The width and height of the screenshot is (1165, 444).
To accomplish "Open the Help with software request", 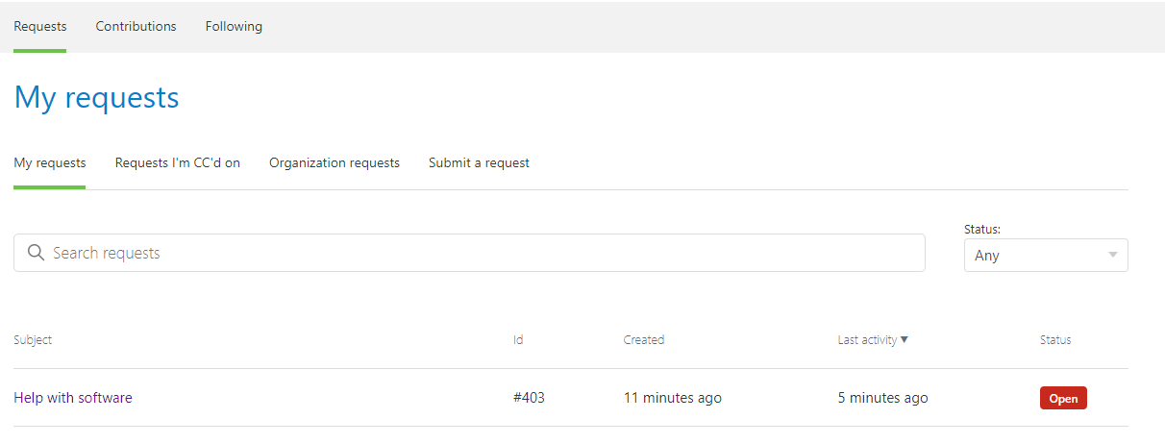I will 73,398.
